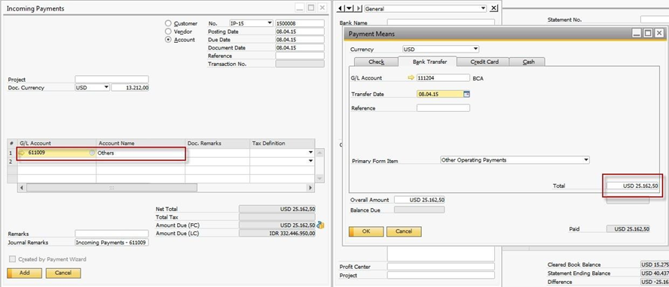Tick the Created by Payment Wizard checkbox

(x=12, y=259)
